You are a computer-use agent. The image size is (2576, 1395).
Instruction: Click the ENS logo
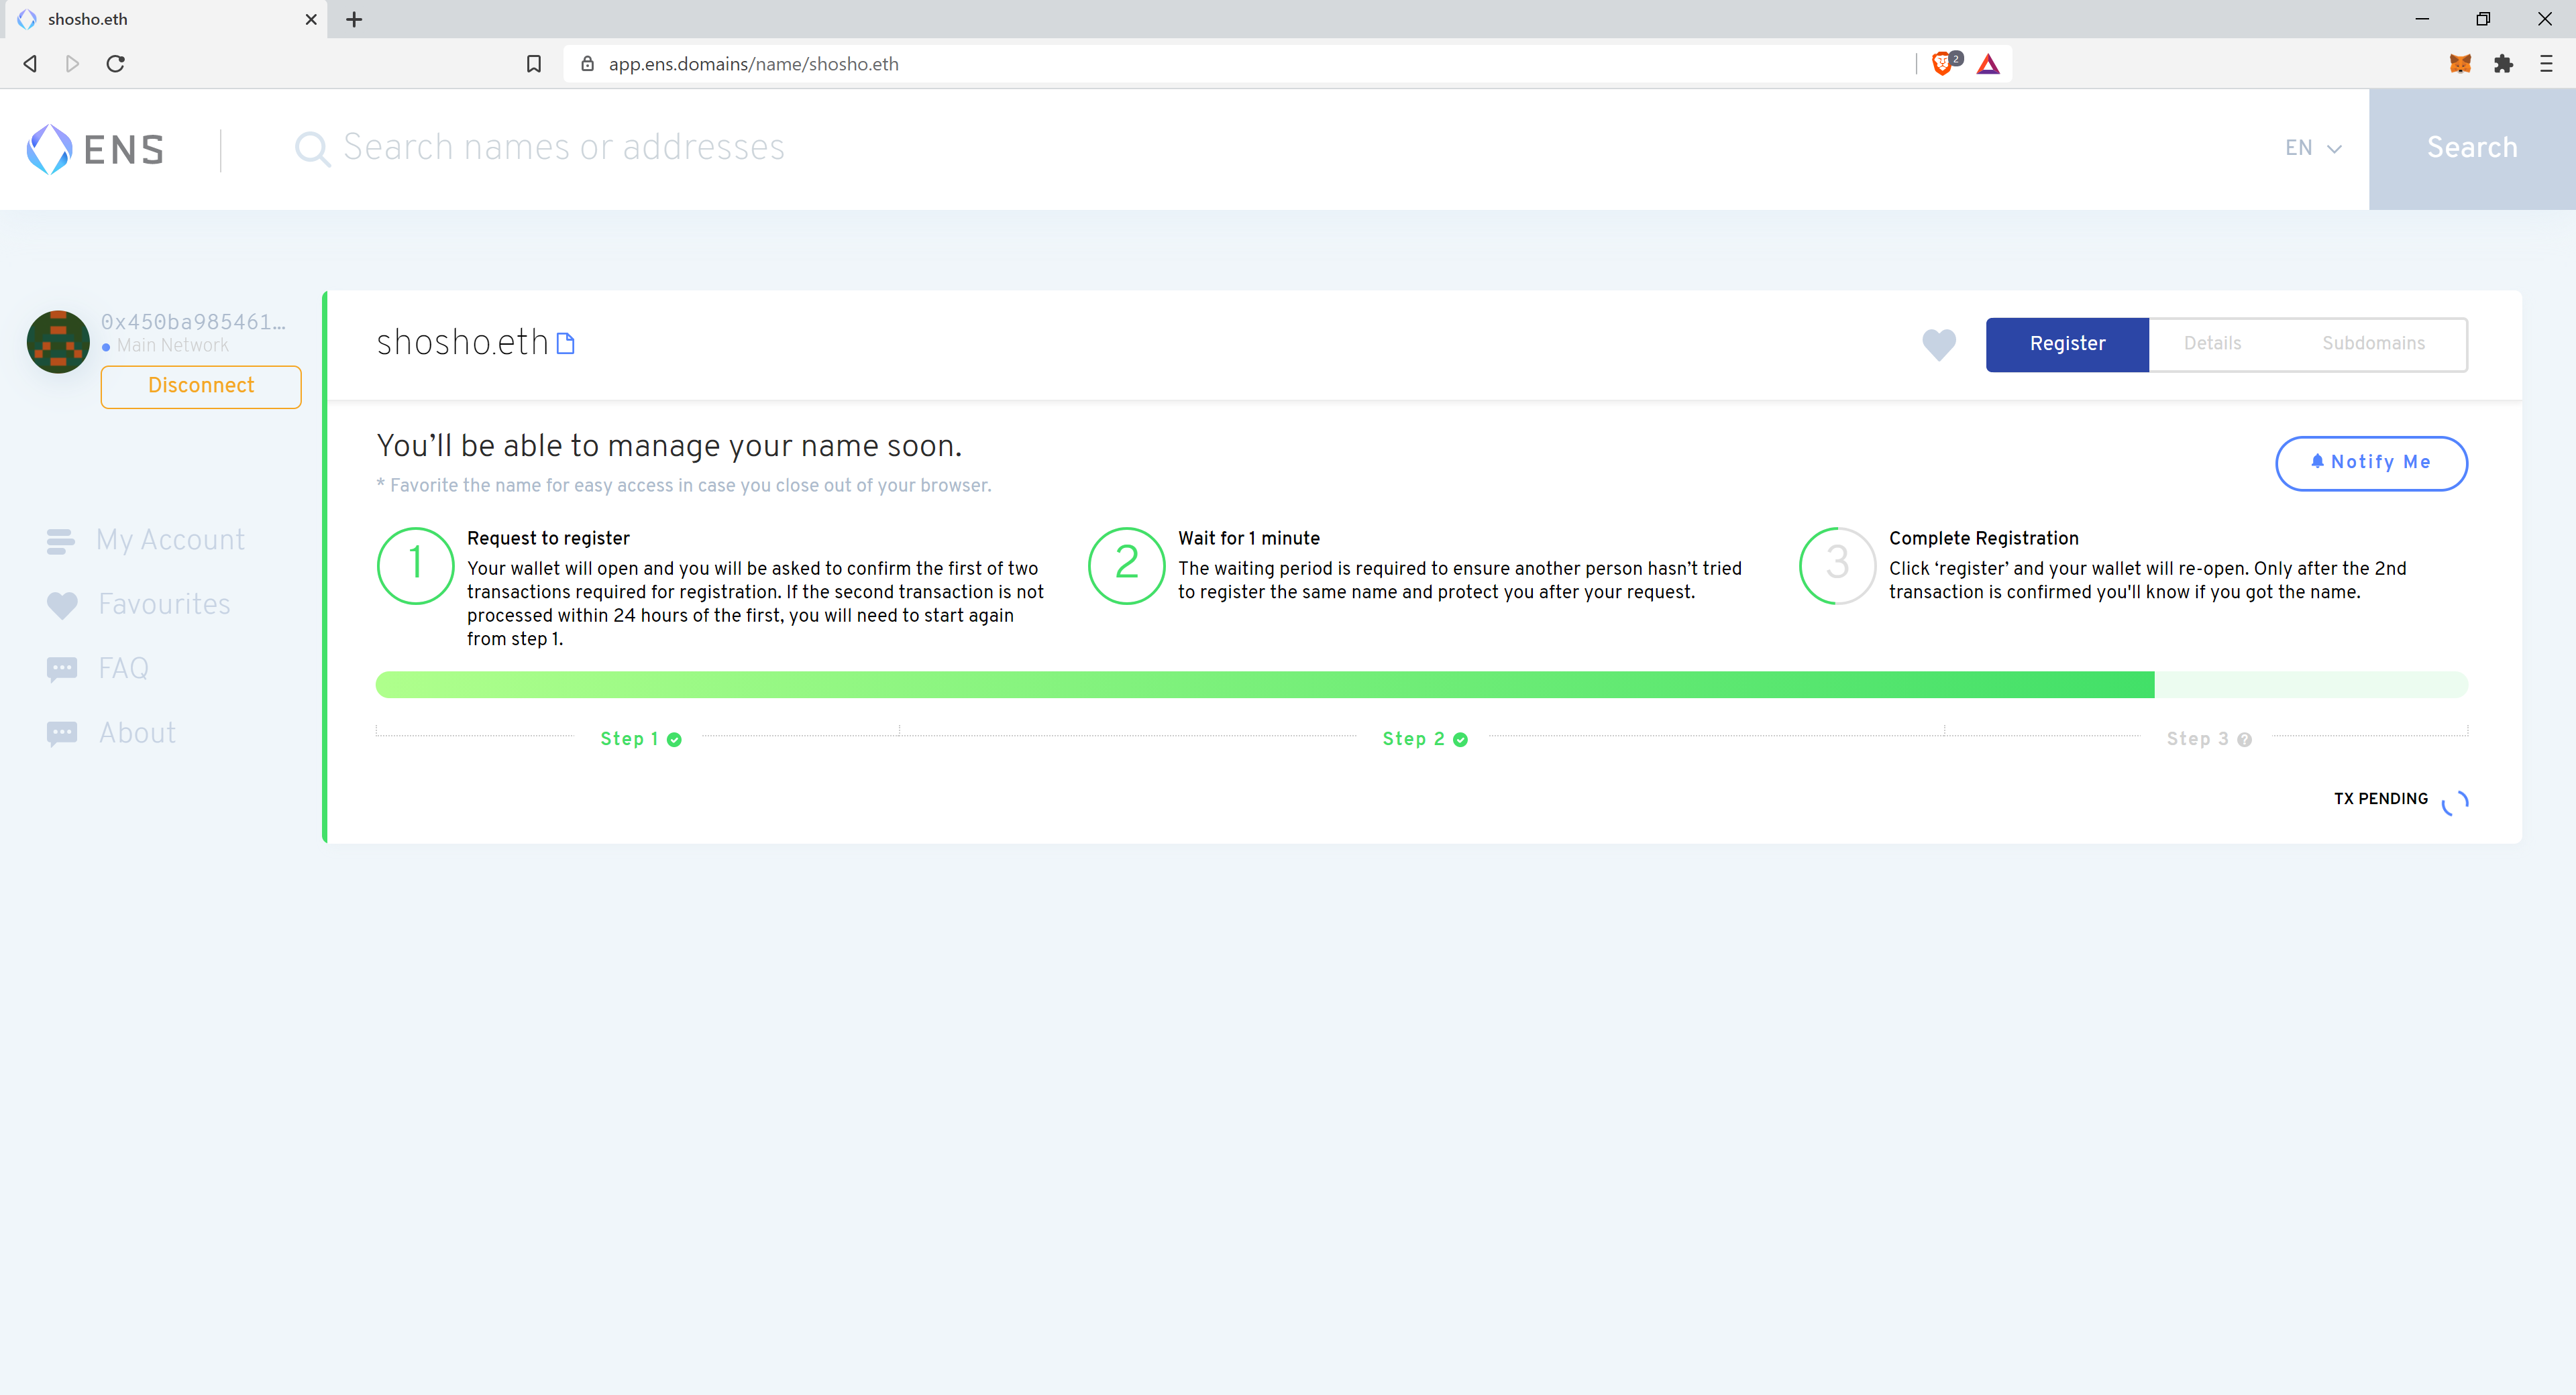96,149
